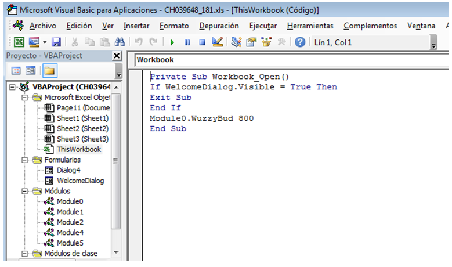Image resolution: width=452 pixels, height=267 pixels.
Task: Select Module0 in the tree
Action: click(x=70, y=201)
